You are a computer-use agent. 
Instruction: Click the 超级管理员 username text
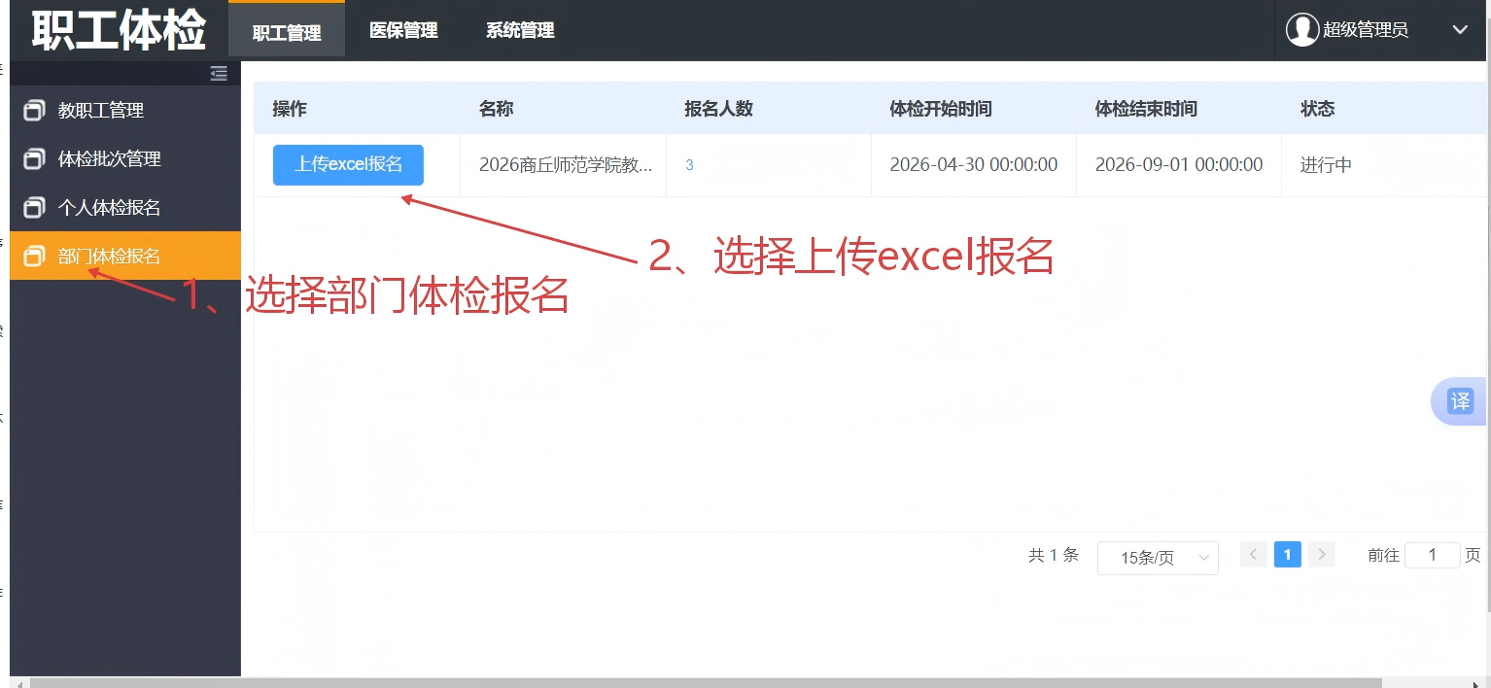point(1366,30)
